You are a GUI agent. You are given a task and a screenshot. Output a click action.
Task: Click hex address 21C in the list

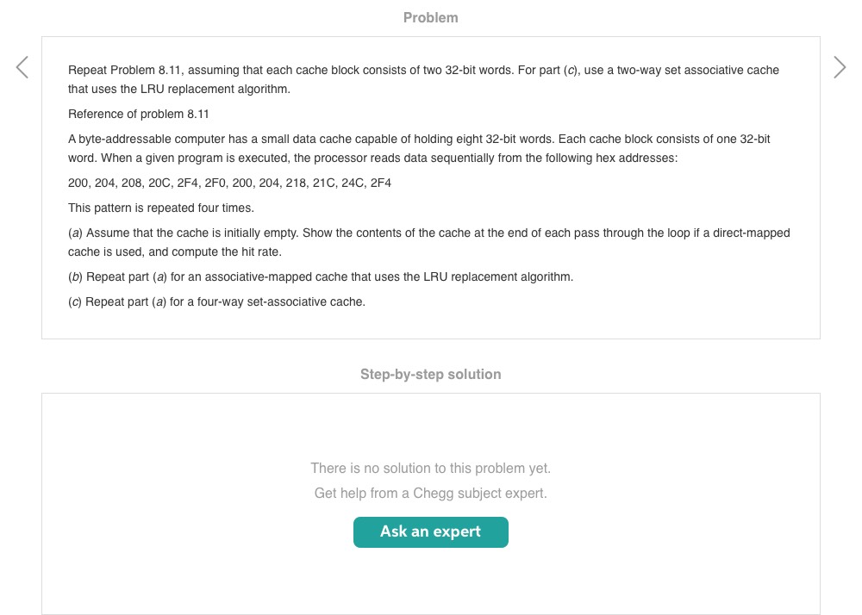[x=322, y=183]
